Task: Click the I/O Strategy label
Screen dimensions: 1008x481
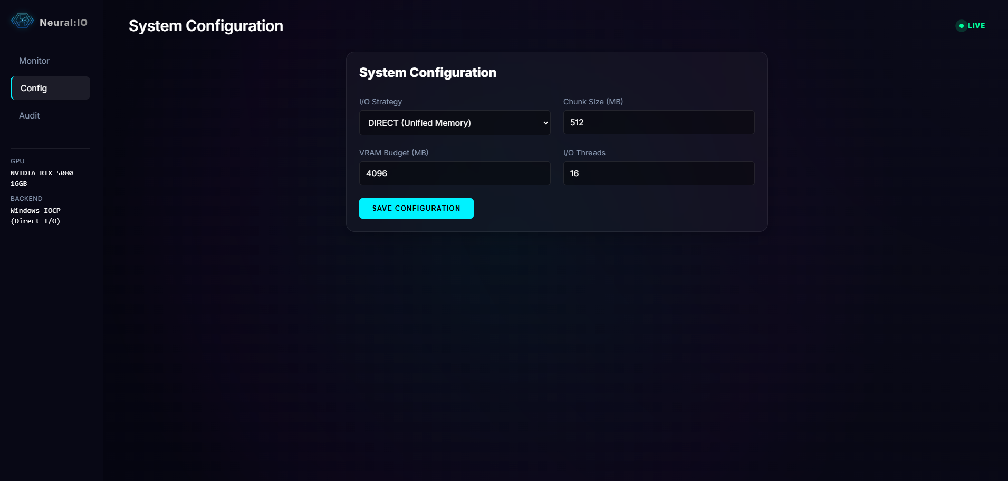Action: point(380,102)
